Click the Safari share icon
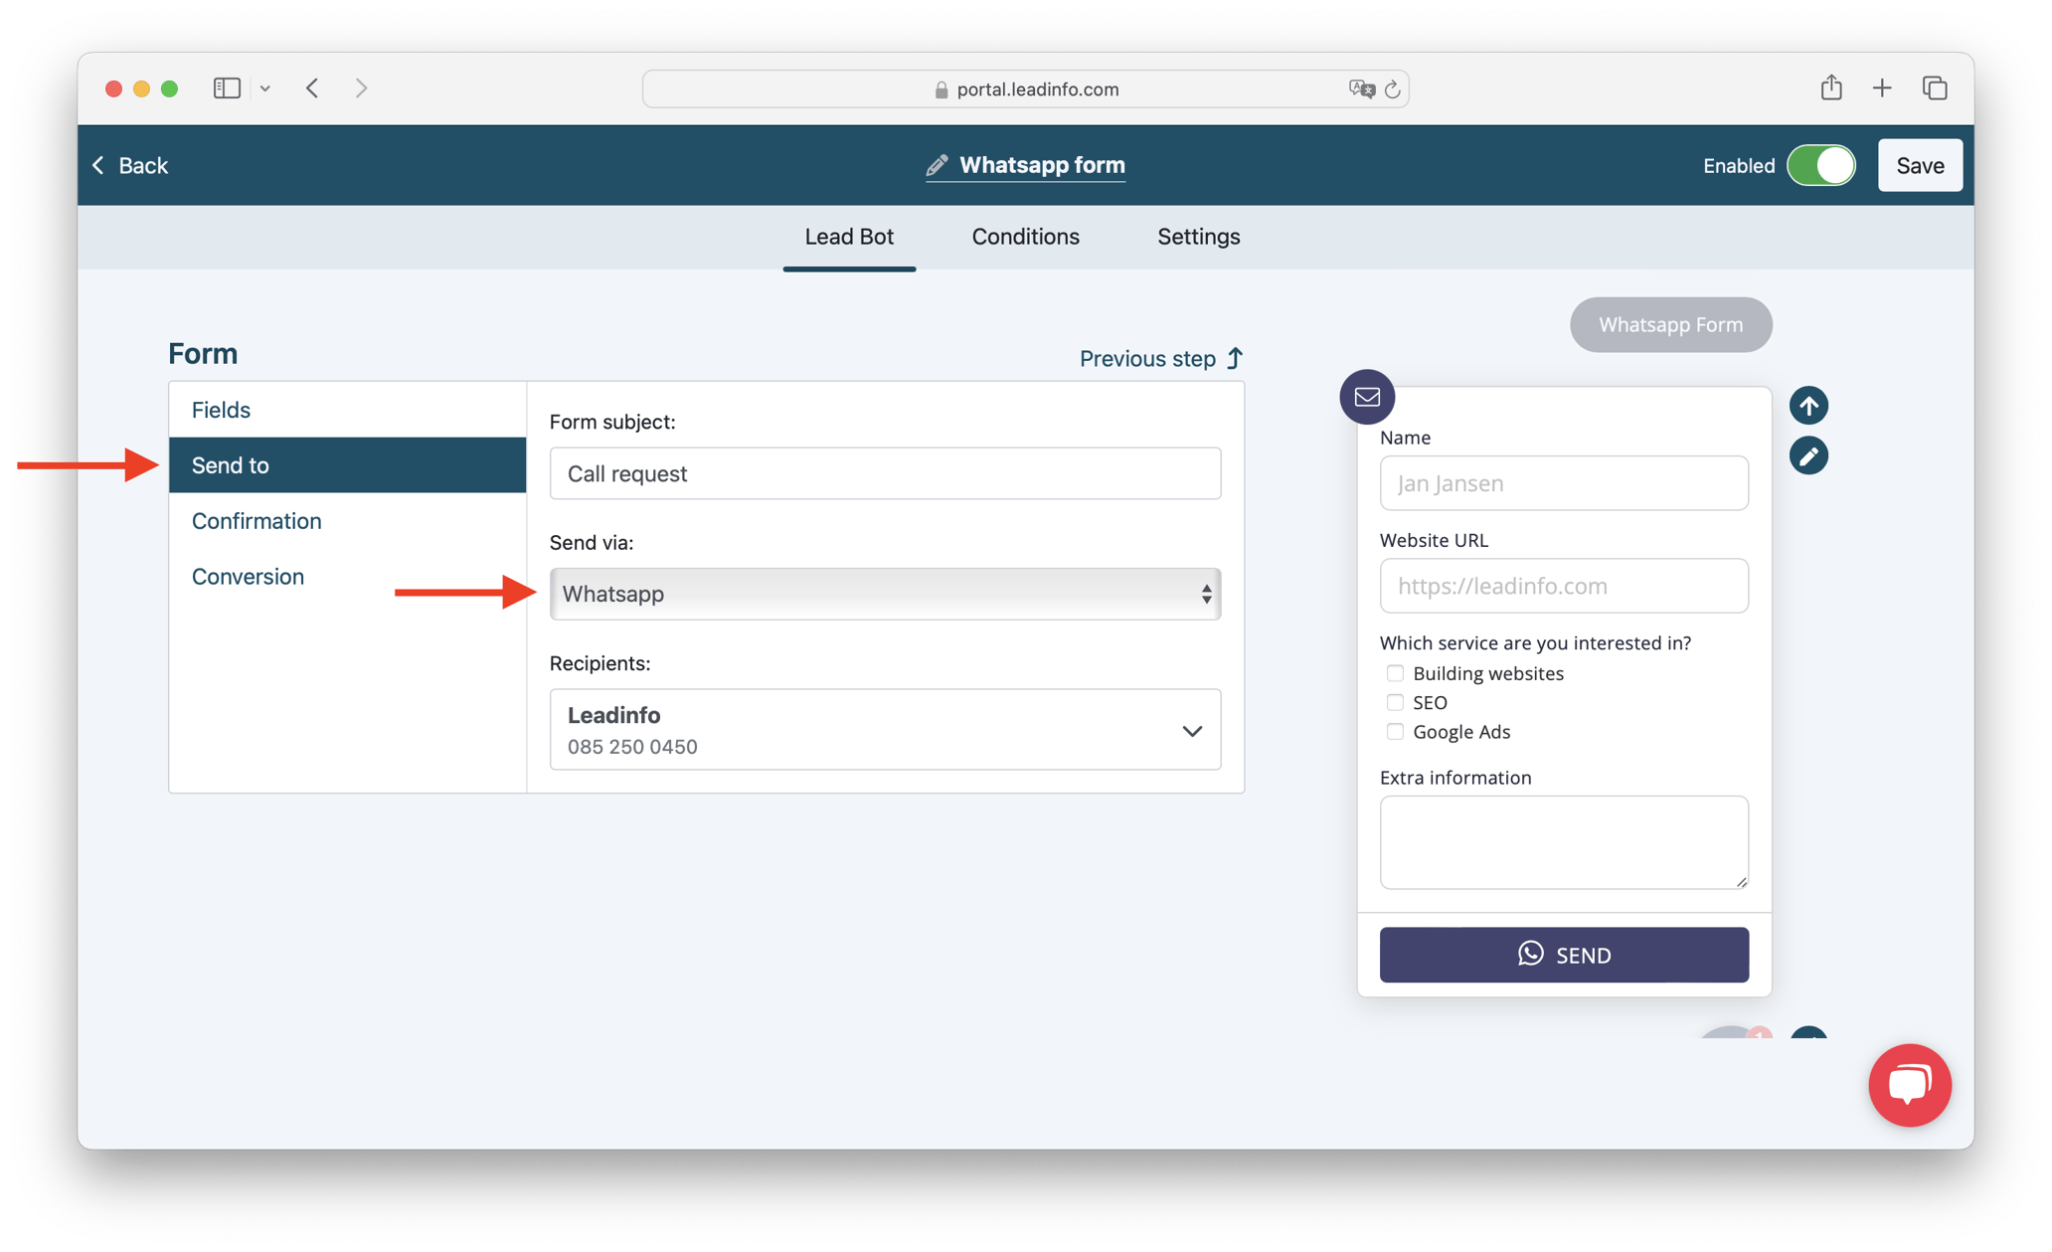 pos(1832,88)
